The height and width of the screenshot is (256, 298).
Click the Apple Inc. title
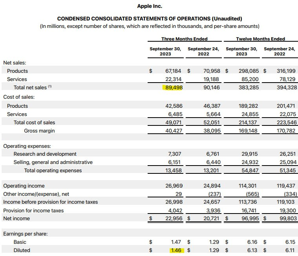pyautogui.click(x=150, y=6)
